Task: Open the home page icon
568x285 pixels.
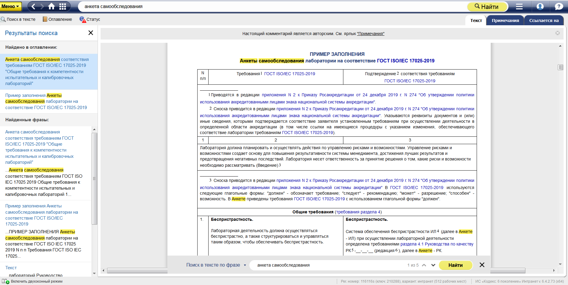Action: click(52, 6)
